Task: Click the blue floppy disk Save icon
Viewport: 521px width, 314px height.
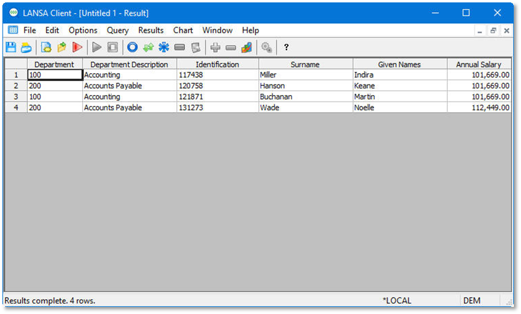Action: tap(11, 47)
